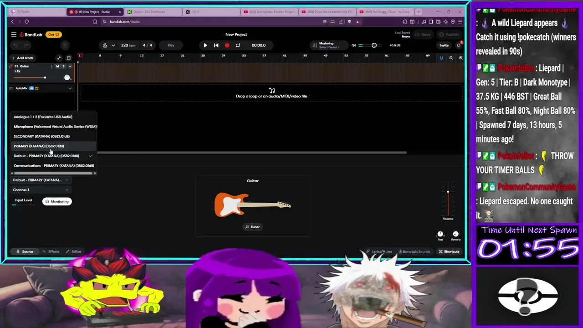This screenshot has height=328, width=583.
Task: Open the notifications bell
Action: coord(459,45)
